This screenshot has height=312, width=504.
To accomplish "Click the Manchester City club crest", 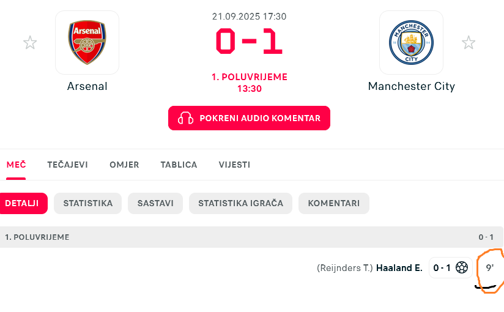I will point(411,42).
